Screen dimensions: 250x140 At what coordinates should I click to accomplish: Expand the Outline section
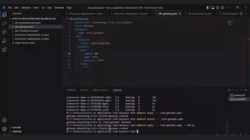tap(16, 128)
